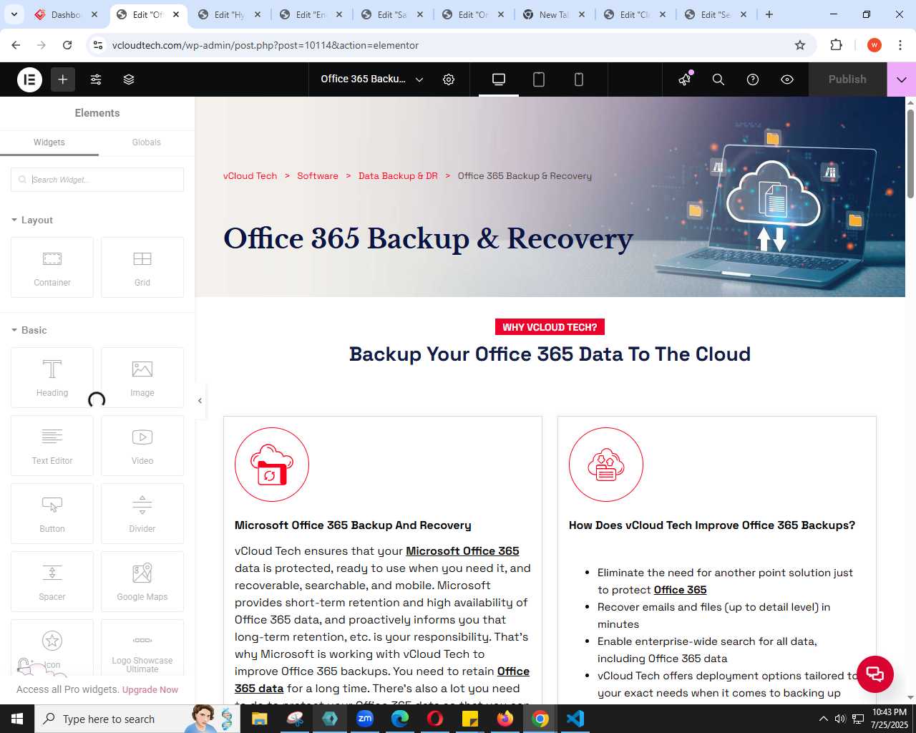Switch to the Dashboard browser tab
The image size is (916, 733).
tap(66, 14)
